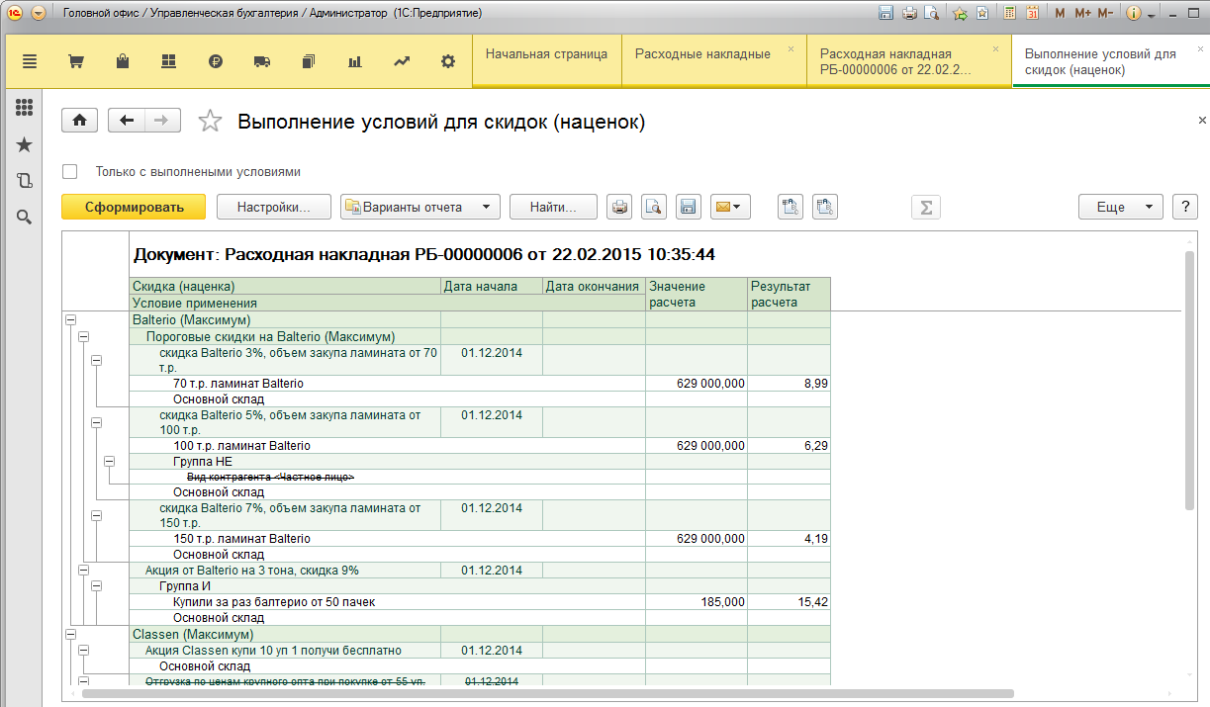Add page to favorites with star icon
Screen dimensions: 1210x707
[210, 121]
